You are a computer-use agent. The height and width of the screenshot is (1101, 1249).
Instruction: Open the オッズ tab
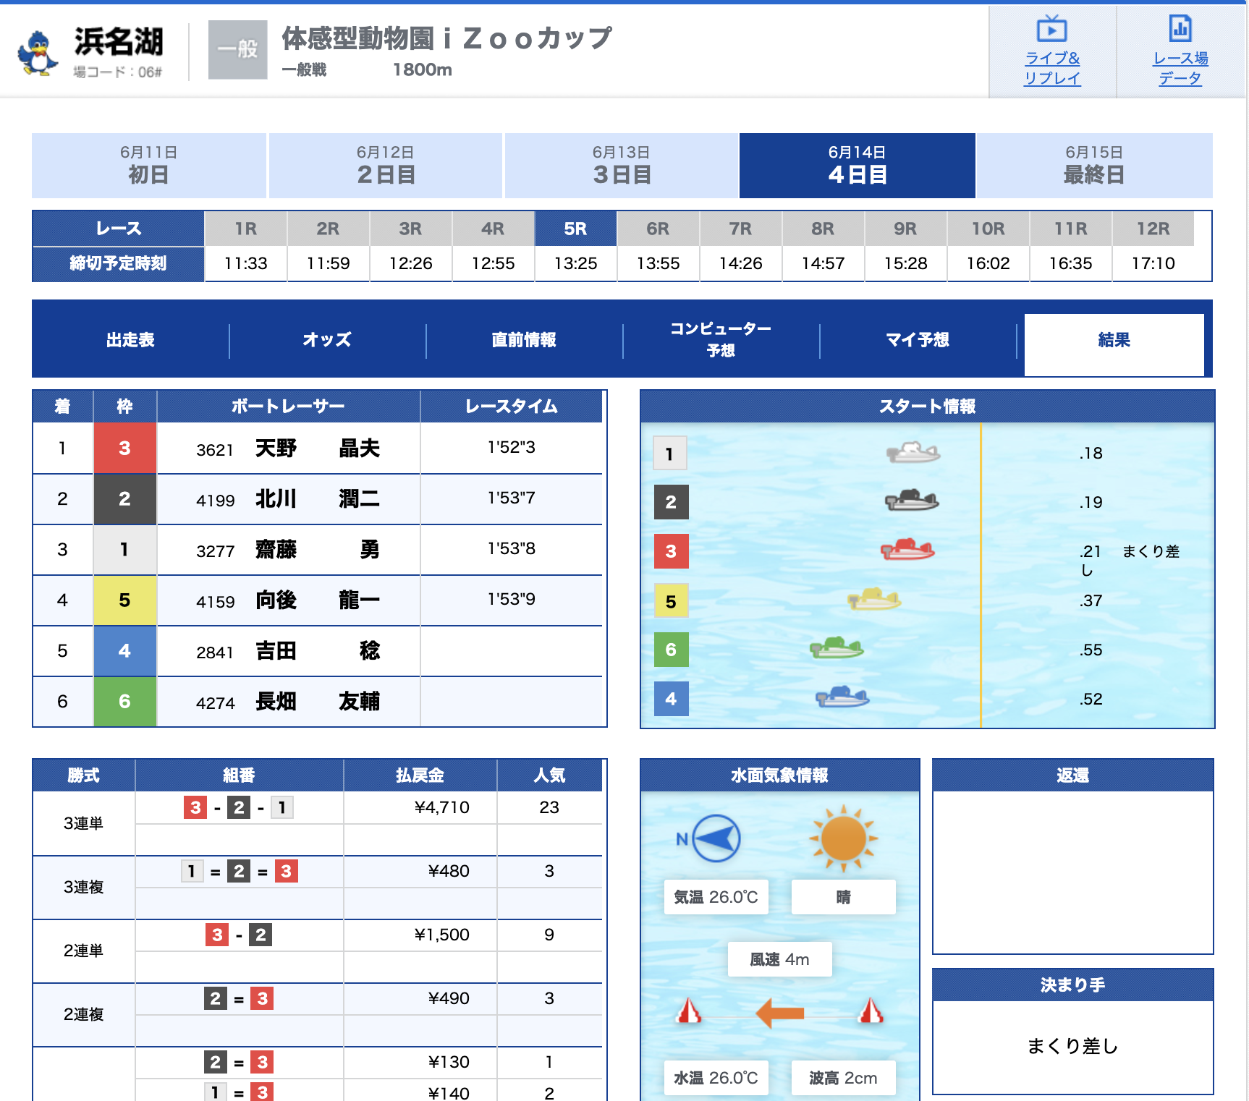click(327, 340)
